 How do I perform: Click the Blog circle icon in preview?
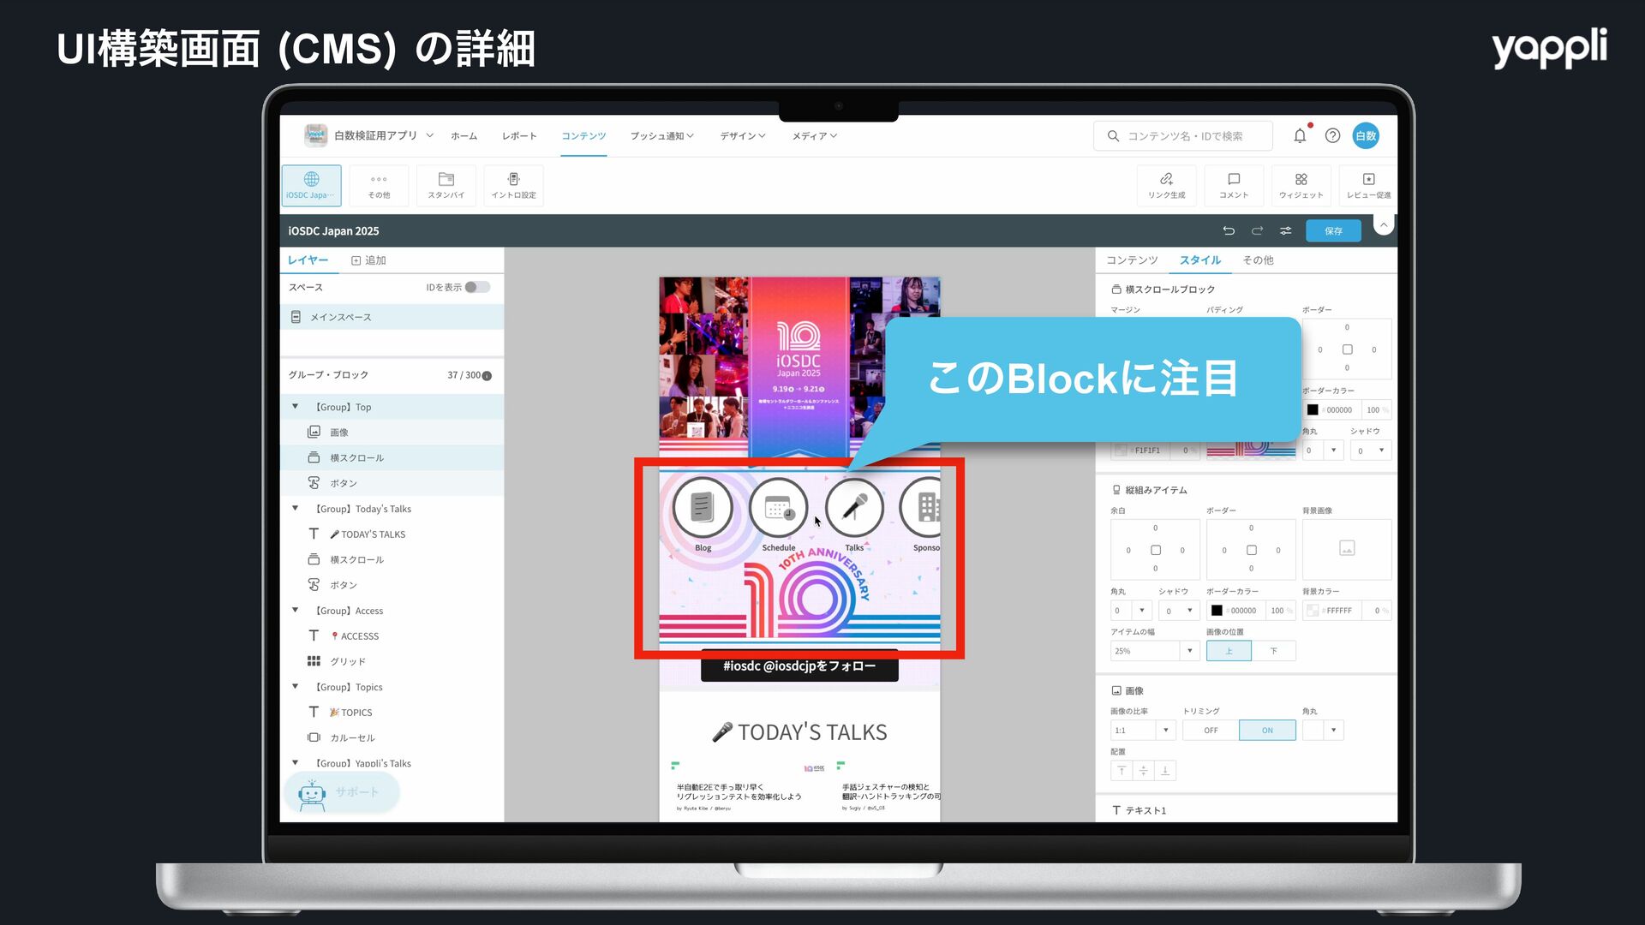click(x=703, y=508)
